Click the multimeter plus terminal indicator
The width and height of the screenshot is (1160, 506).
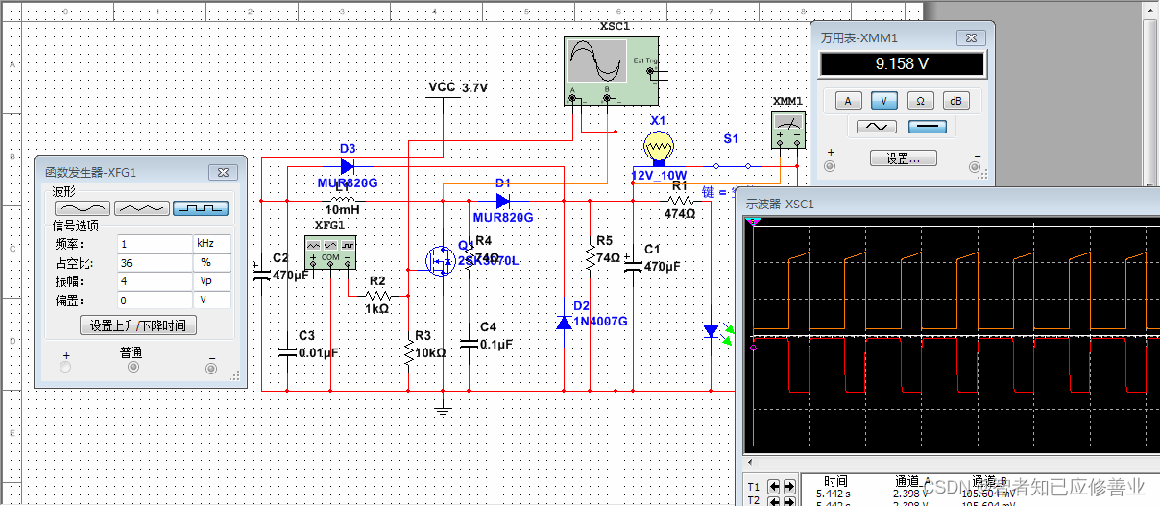click(830, 166)
